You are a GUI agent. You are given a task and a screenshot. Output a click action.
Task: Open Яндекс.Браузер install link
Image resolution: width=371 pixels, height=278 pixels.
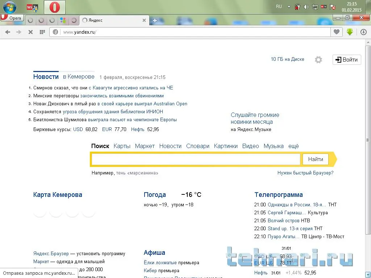coord(51,254)
